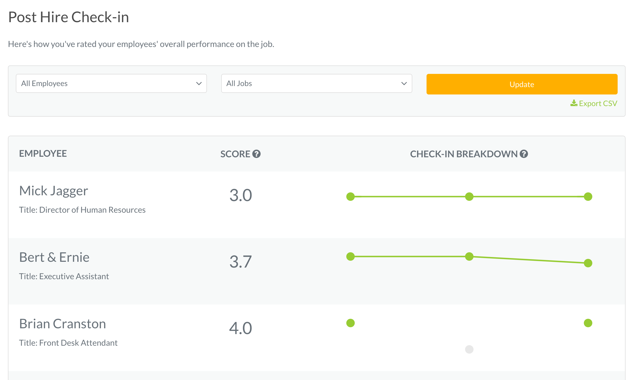Click the Export CSV download icon
The image size is (634, 380).
pos(574,103)
